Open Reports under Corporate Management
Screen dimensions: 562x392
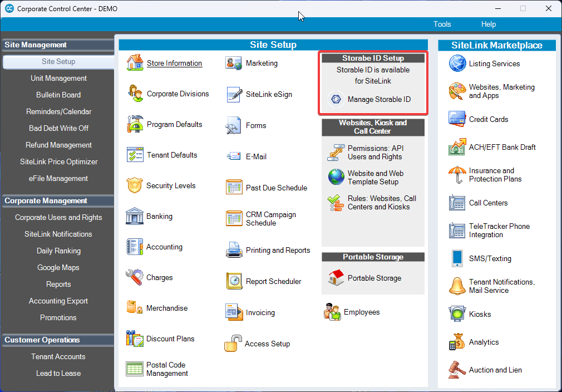coord(58,284)
